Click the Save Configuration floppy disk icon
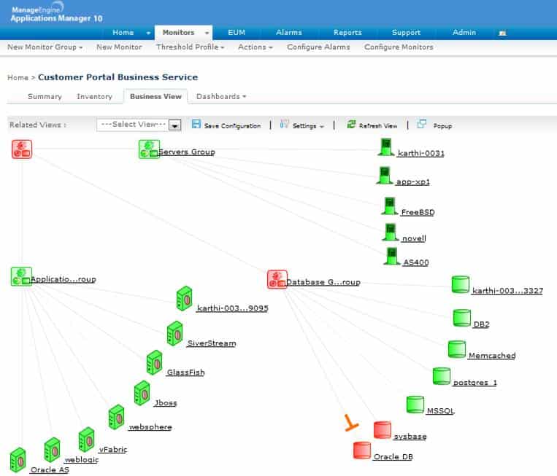 [196, 124]
